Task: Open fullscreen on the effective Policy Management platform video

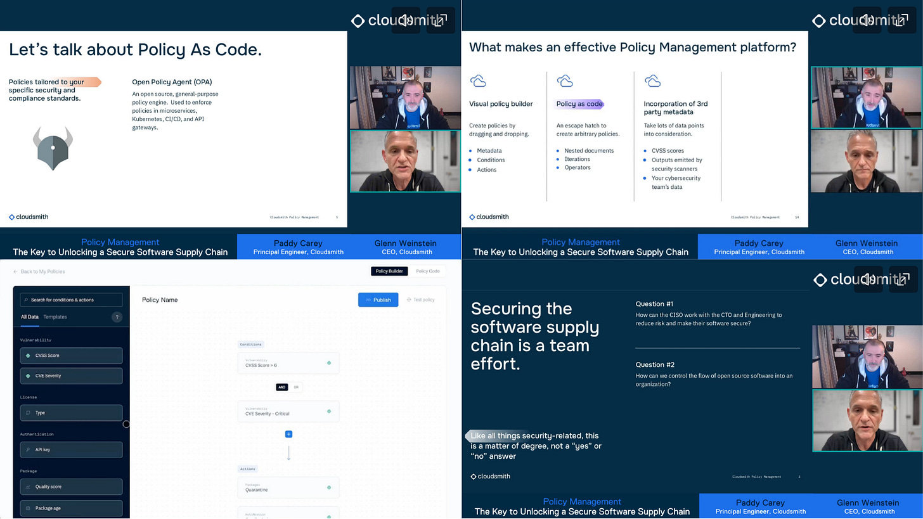Action: [903, 20]
